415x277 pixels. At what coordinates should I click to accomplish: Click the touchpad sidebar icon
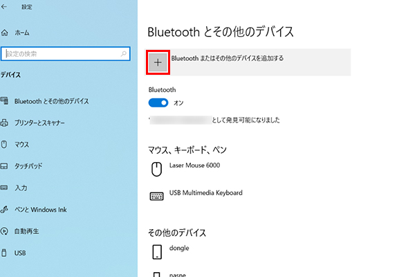[x=4, y=166]
